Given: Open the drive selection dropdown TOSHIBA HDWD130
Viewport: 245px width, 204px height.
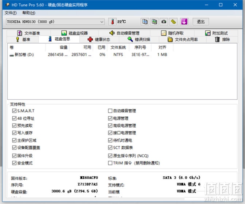Looking at the screenshot, I should (x=55, y=22).
